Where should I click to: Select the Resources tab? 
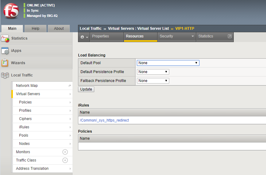141,36
